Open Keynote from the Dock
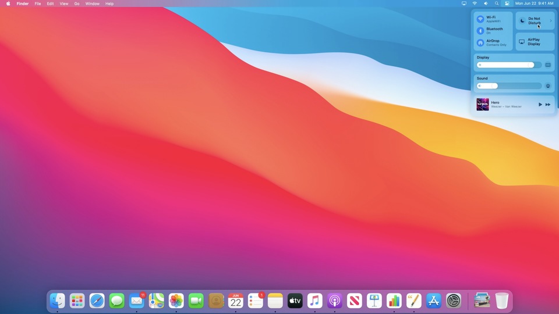Screen dimensions: 559x314 click(374, 301)
